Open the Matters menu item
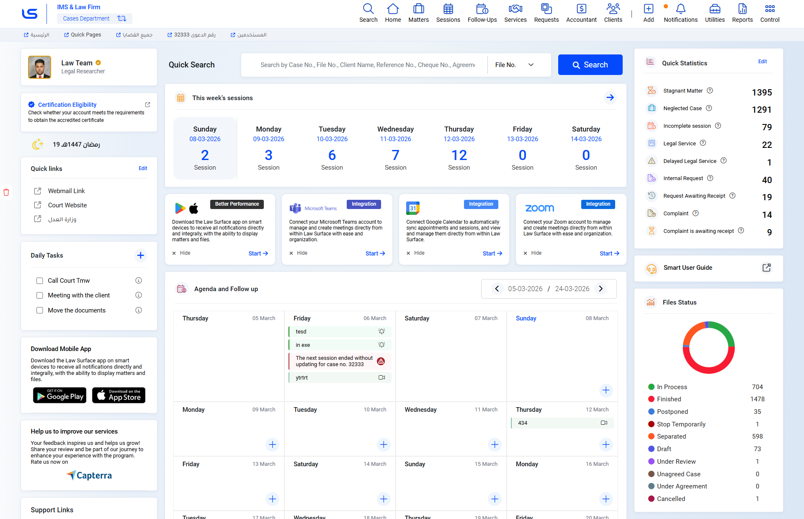Screen dimensions: 804x519 coord(418,13)
